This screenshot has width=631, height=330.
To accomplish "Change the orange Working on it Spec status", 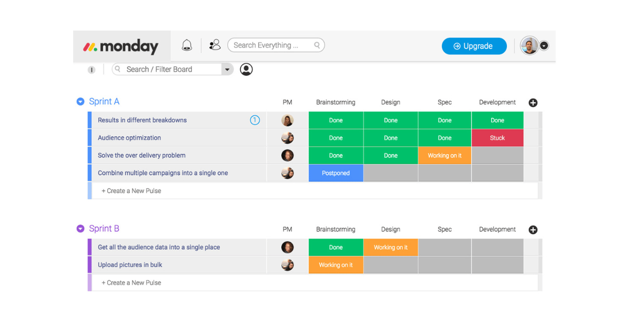I will click(444, 155).
